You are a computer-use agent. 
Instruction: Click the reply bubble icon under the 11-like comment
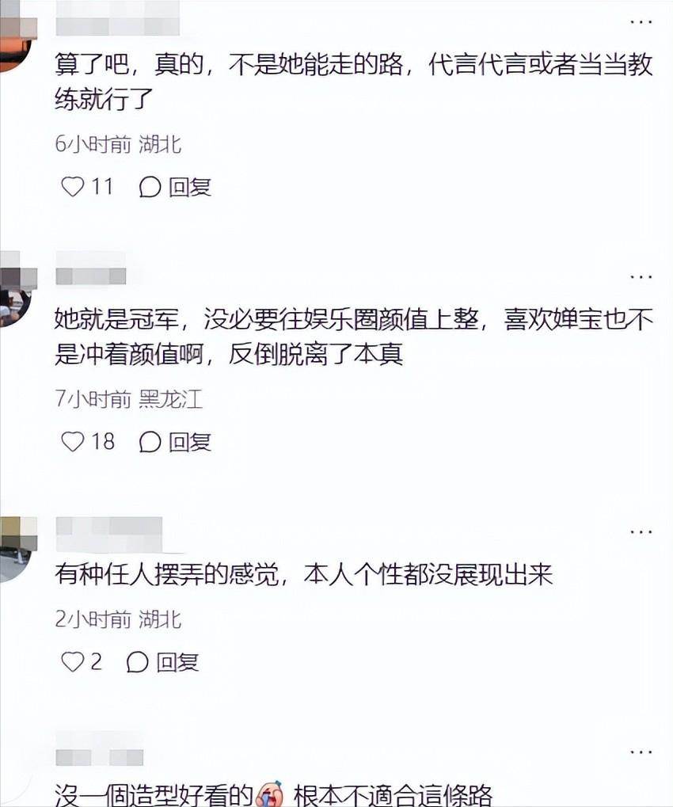point(150,187)
